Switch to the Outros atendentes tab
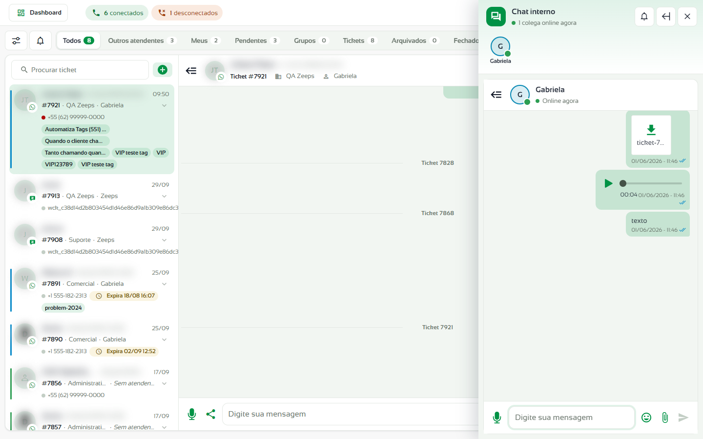This screenshot has width=703, height=439. tap(142, 40)
